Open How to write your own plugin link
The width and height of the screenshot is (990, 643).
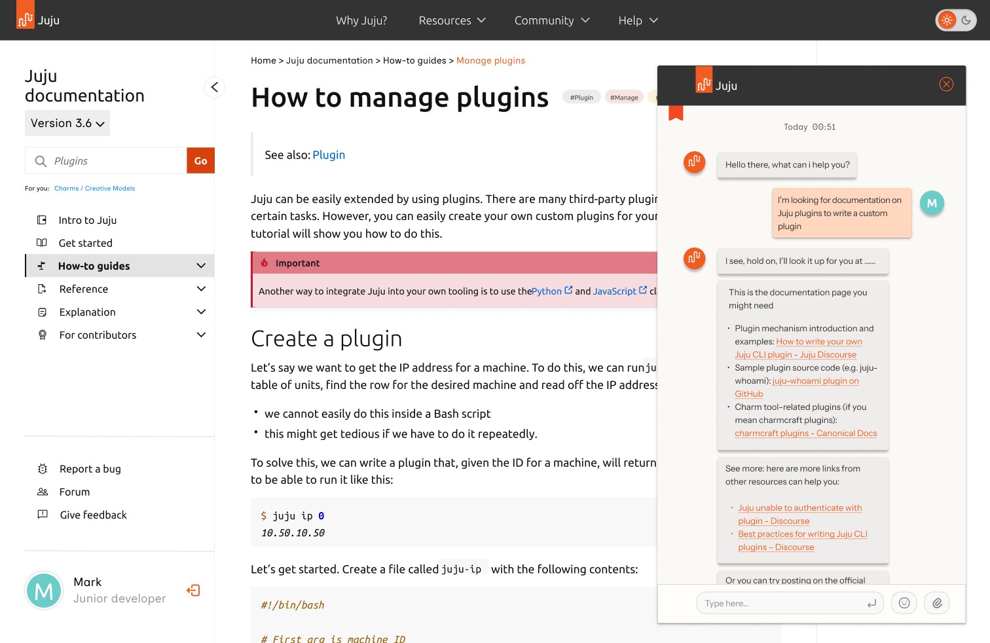pyautogui.click(x=798, y=348)
